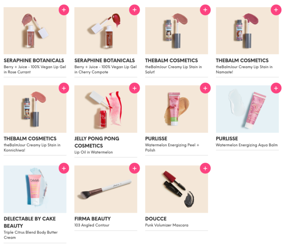This screenshot has width=288, height=248.
Task: Add Cherry Compote Lip Gel with plus icon
Action: pyautogui.click(x=134, y=10)
